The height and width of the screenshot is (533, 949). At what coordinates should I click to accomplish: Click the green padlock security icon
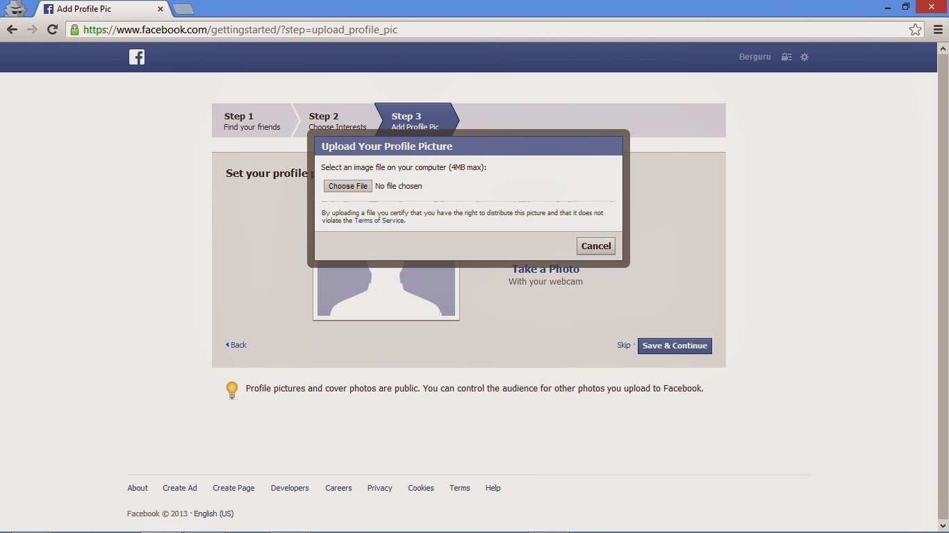coord(74,29)
